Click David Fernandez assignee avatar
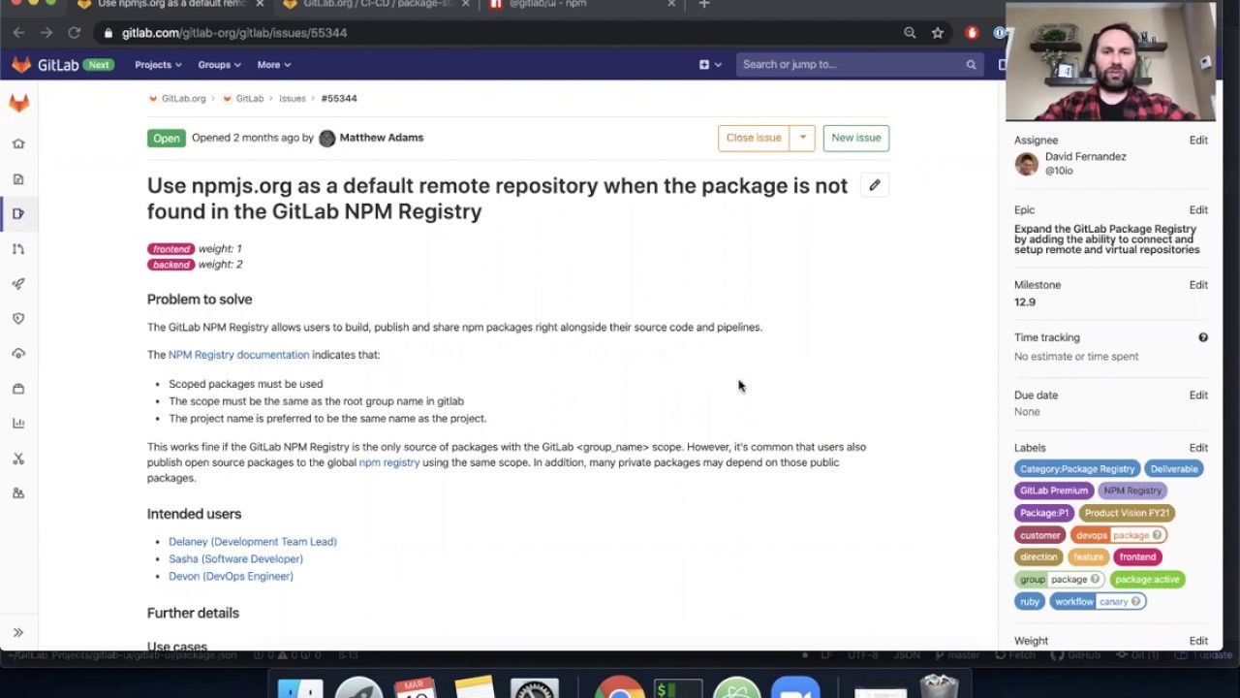Viewport: 1240px width, 698px height. [x=1026, y=164]
